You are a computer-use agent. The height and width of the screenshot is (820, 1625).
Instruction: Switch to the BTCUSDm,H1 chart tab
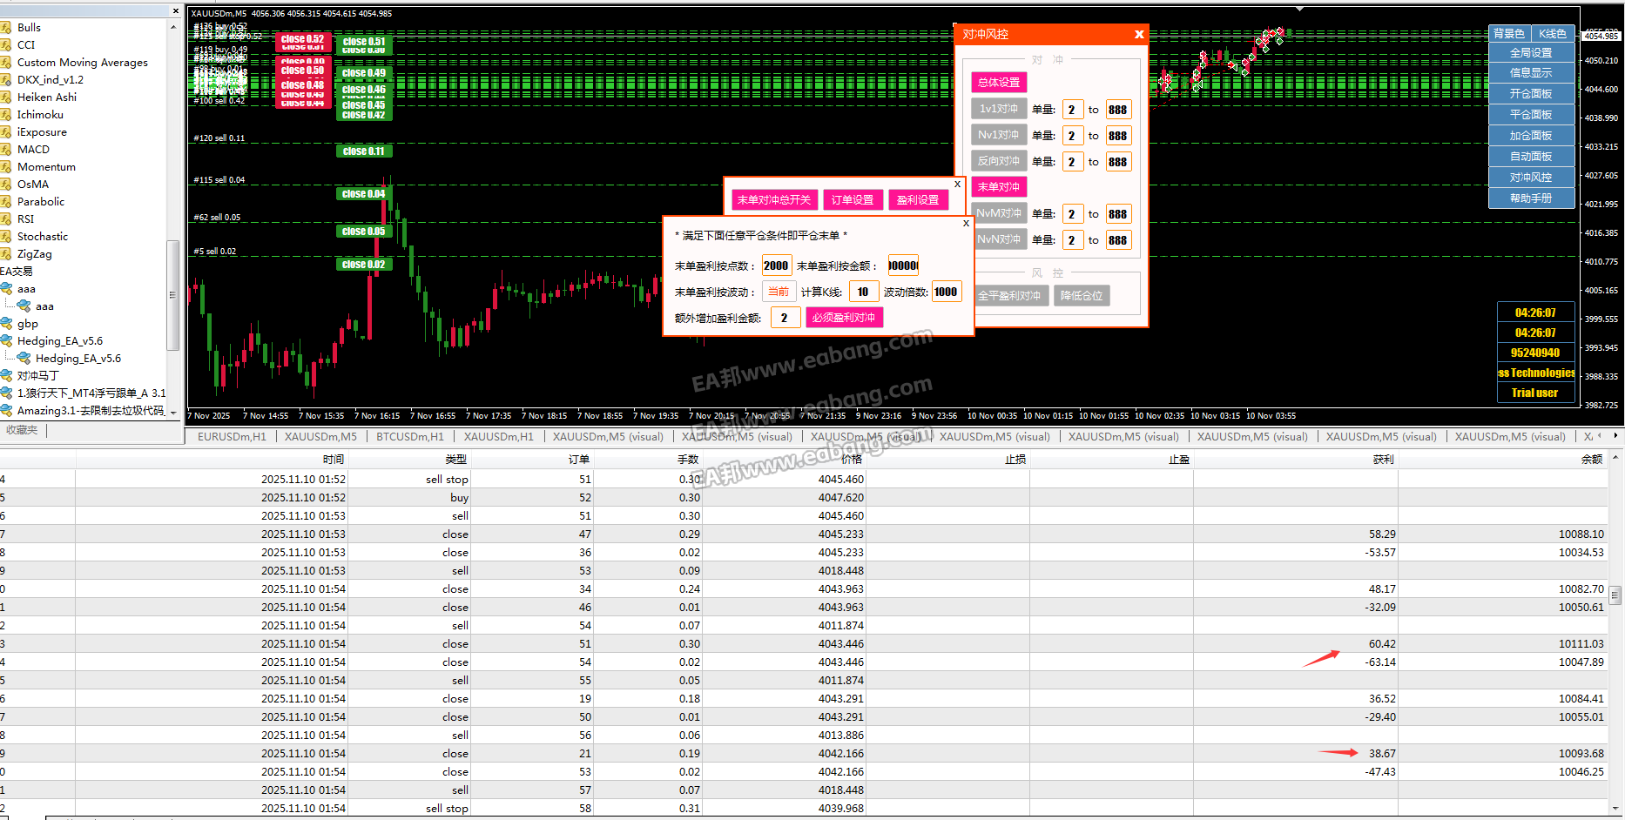click(x=409, y=437)
